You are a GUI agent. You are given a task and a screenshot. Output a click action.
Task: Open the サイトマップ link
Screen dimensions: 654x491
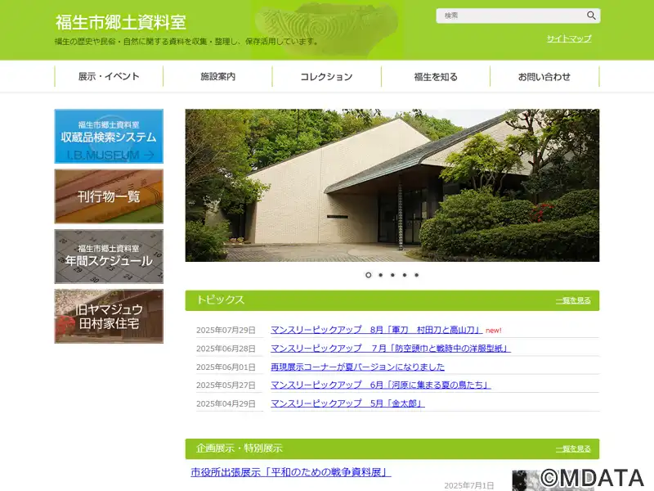tap(569, 38)
